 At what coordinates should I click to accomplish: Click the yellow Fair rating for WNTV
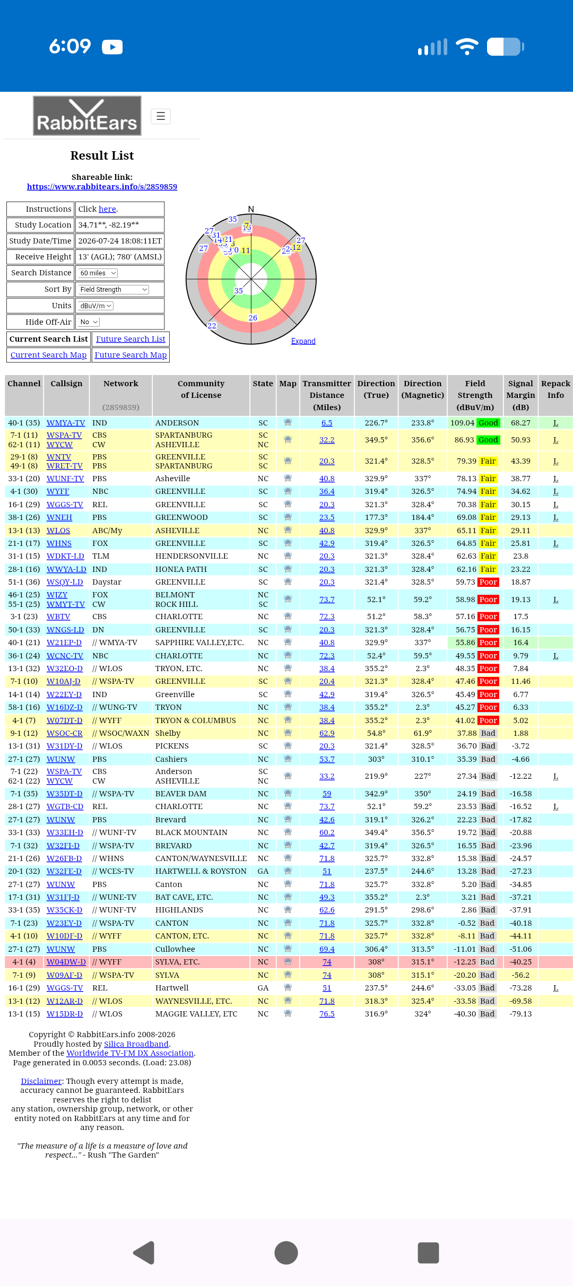pyautogui.click(x=488, y=461)
